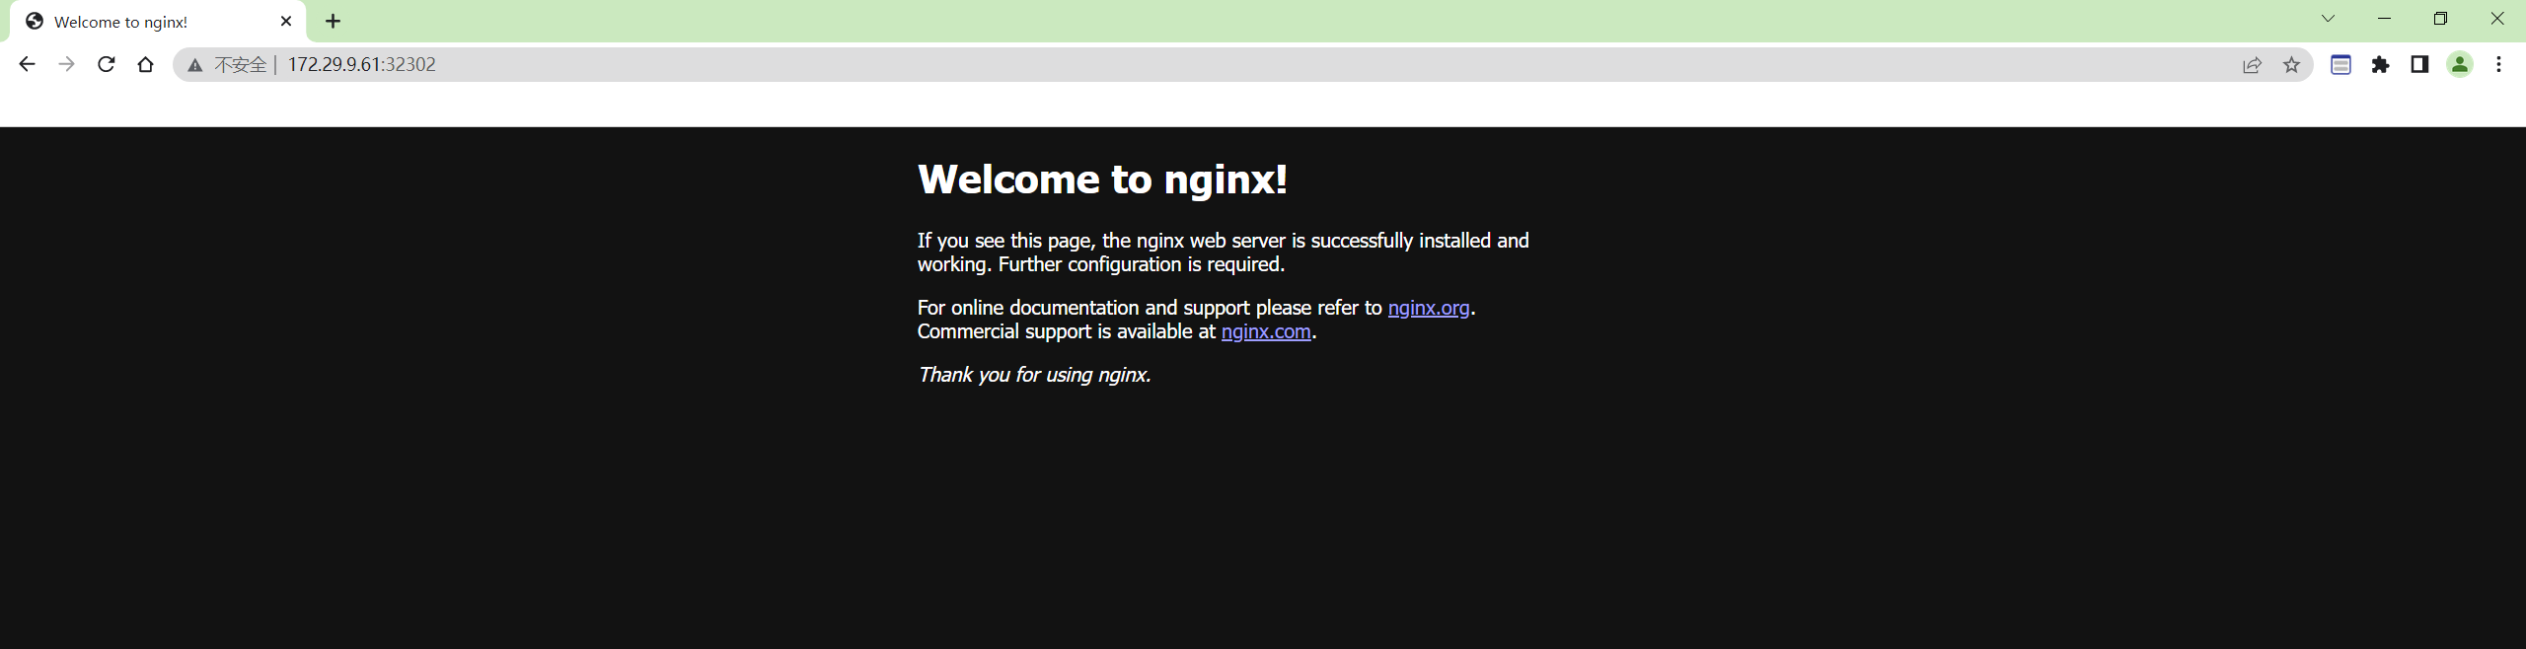
Task: Restore down the browser window
Action: [x=2440, y=19]
